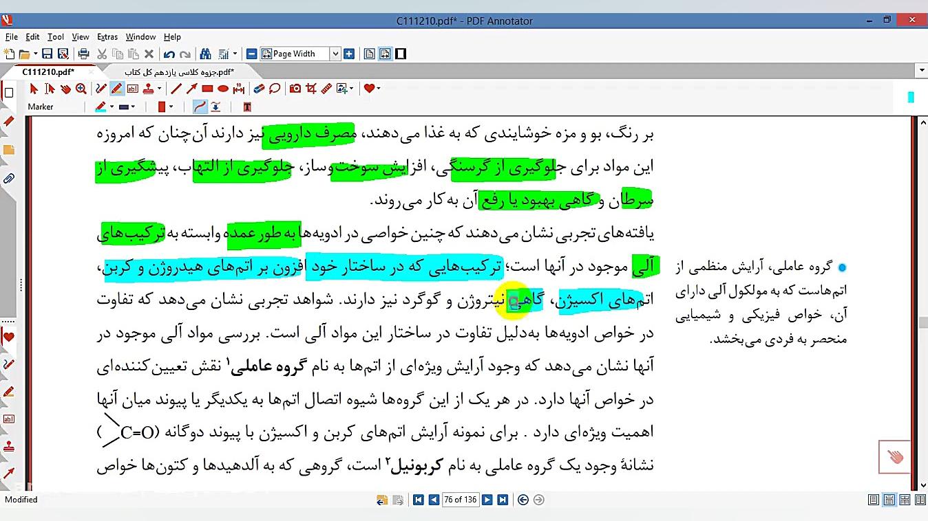Viewport: 928px width, 521px height.
Task: Expand the insert image dropdown
Action: (x=352, y=89)
